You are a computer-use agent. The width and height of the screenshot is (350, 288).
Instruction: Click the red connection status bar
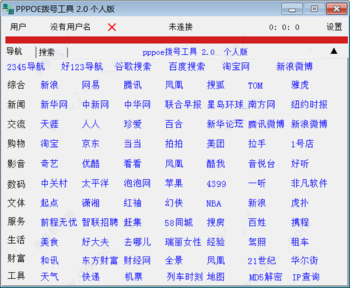pyautogui.click(x=175, y=40)
